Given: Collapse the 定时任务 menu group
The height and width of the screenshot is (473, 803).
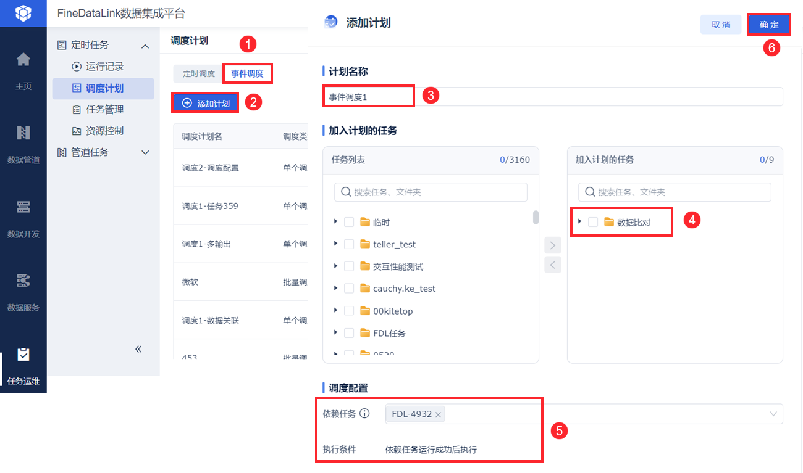Looking at the screenshot, I should pos(145,46).
